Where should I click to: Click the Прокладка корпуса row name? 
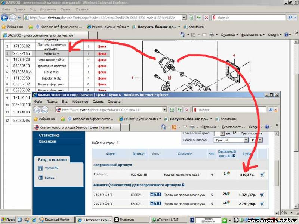pyautogui.click(x=52, y=66)
